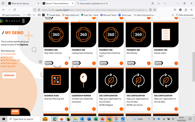Viewport: 195px width, 122px height.
Task: Reload the page with the refresh icon
Action: pyautogui.click(x=15, y=10)
